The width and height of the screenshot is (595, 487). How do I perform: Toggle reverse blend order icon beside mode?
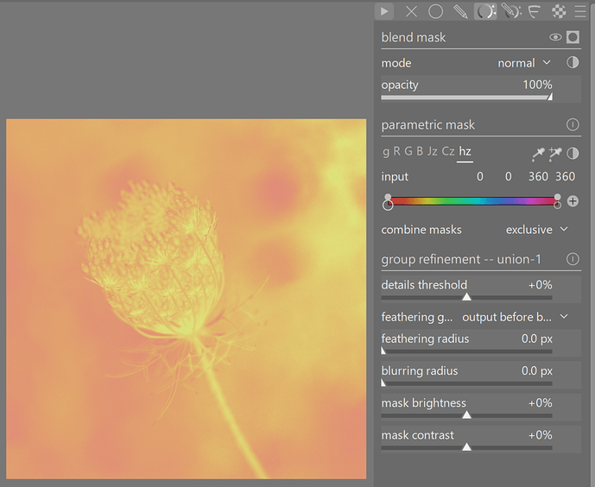pyautogui.click(x=573, y=62)
